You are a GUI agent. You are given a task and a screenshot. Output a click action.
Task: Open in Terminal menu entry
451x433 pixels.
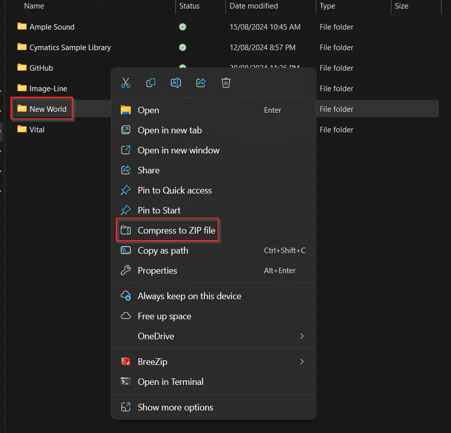click(170, 382)
